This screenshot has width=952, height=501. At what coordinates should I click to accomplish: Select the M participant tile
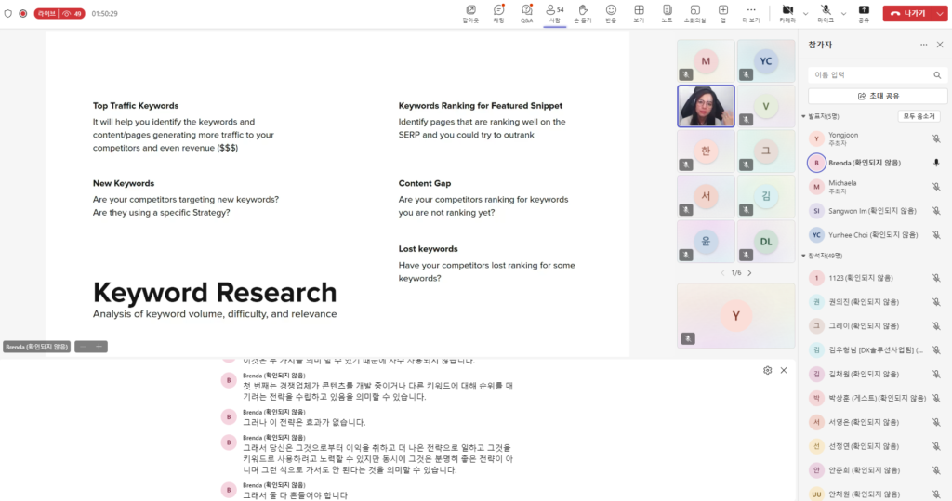coord(706,60)
